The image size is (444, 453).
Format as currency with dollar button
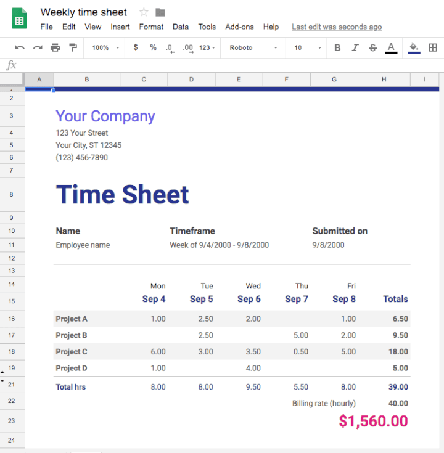136,47
